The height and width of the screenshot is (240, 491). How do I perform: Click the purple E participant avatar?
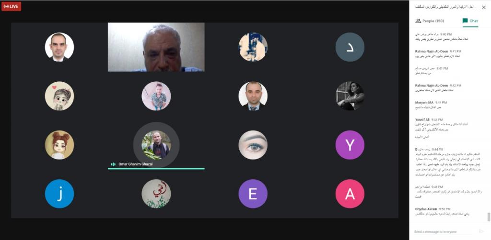click(253, 194)
